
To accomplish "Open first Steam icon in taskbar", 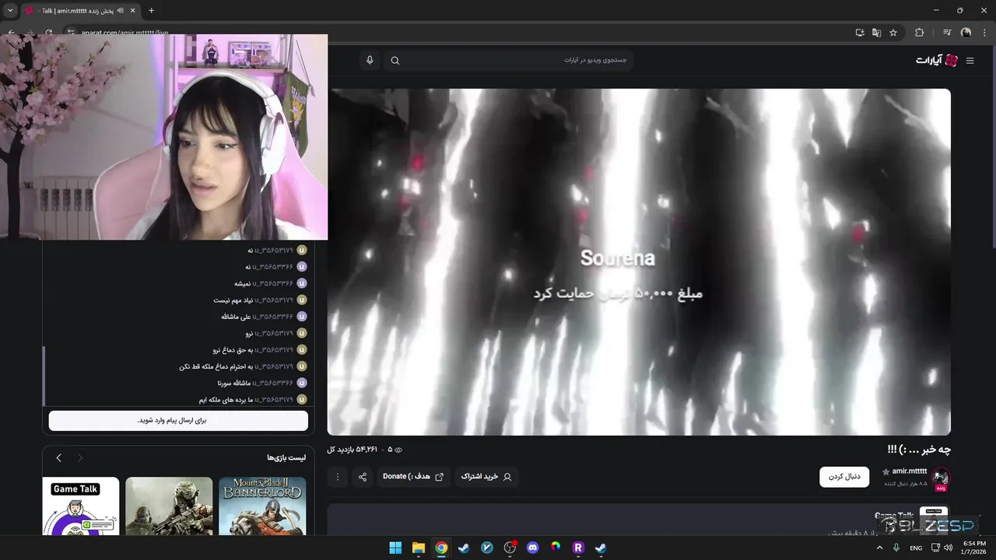I will tap(464, 548).
